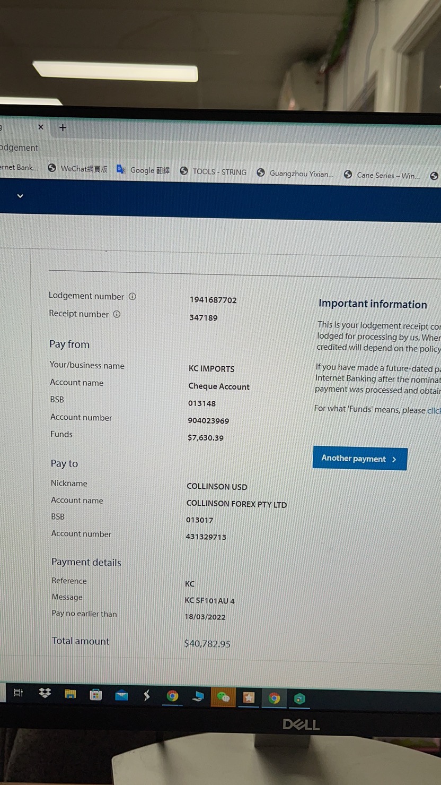
Task: Click the funds amount $7,630.39
Action: point(206,438)
